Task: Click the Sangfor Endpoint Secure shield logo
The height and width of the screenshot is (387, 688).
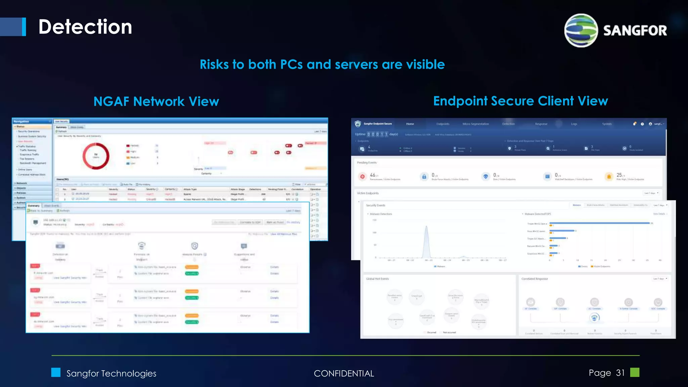Action: click(x=358, y=124)
